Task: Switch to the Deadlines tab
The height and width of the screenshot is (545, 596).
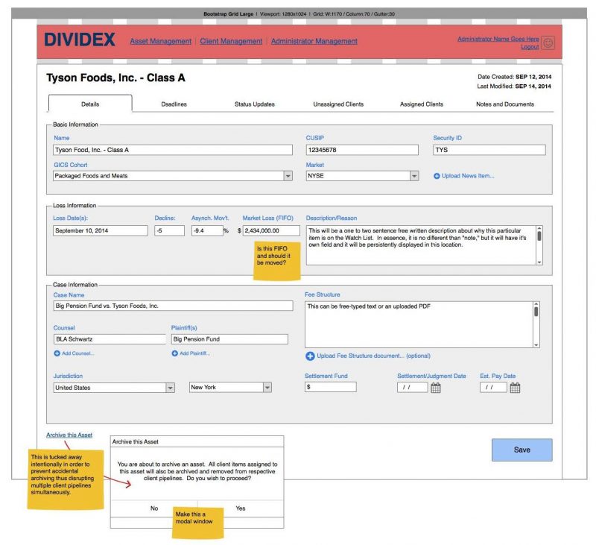Action: tap(174, 104)
